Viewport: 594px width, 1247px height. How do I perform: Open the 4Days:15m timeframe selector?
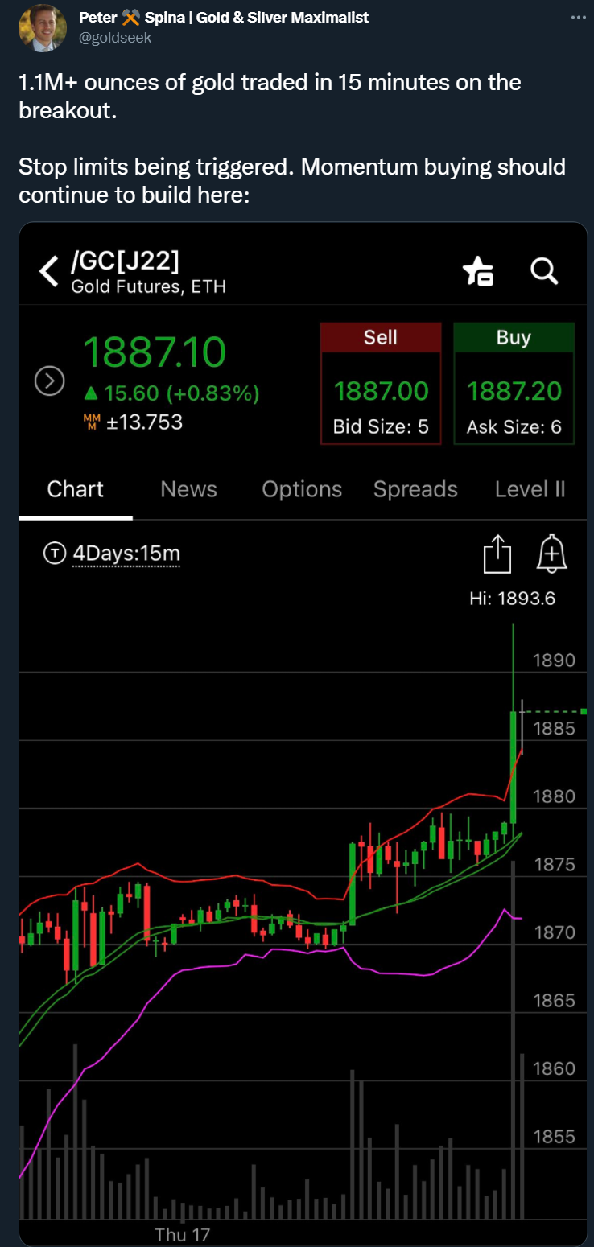coord(126,554)
